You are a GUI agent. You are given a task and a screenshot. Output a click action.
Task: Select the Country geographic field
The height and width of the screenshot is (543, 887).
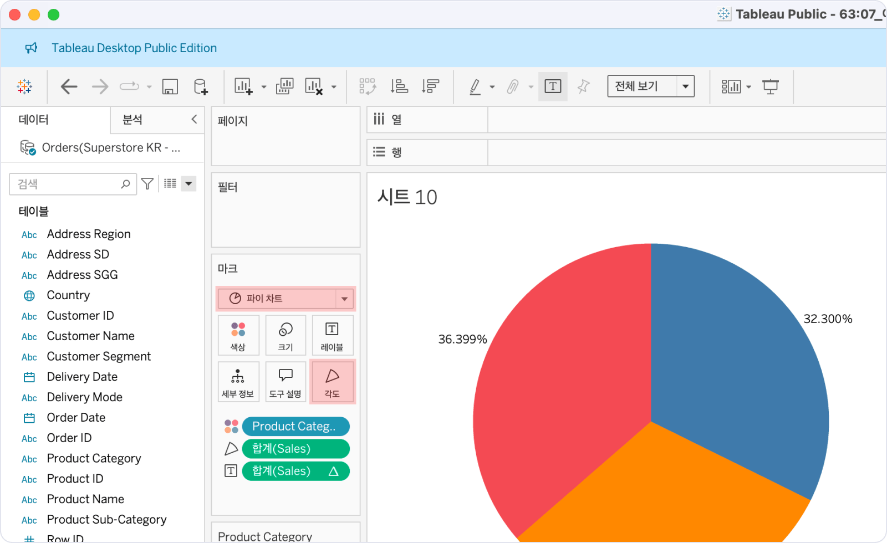tap(68, 295)
